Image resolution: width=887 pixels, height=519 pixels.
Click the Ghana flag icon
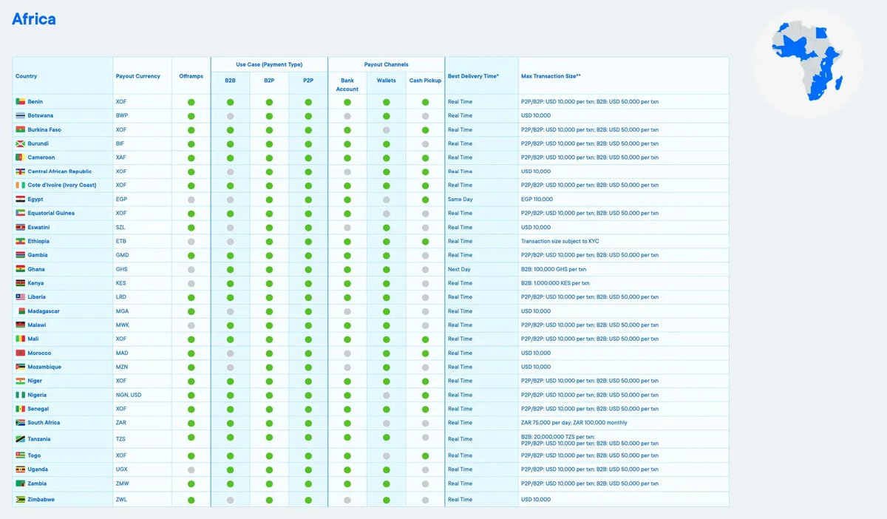[x=20, y=269]
